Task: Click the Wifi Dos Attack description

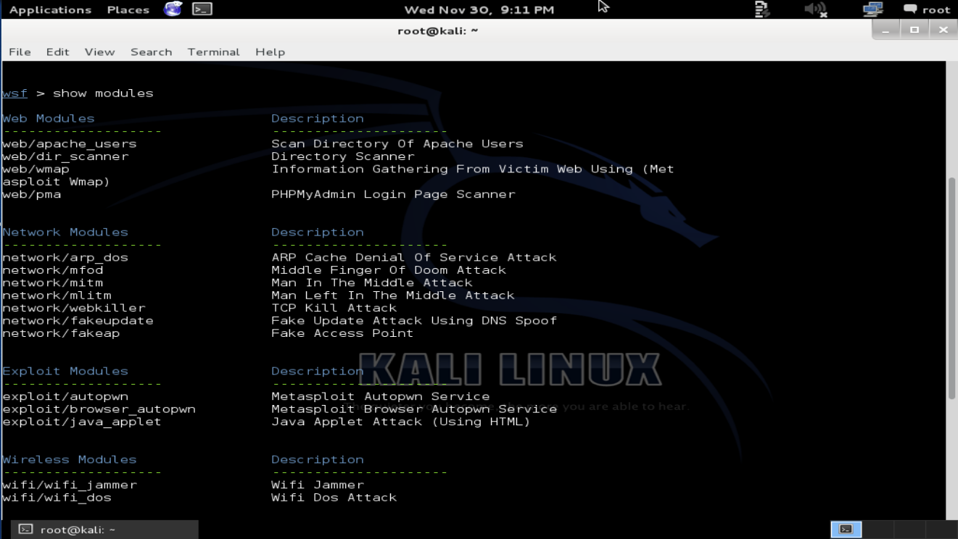Action: [334, 498]
